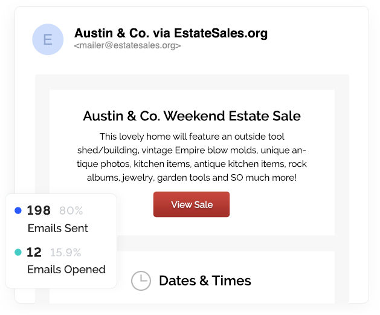
Task: Click the 15.9% open rate value
Action: 66,253
